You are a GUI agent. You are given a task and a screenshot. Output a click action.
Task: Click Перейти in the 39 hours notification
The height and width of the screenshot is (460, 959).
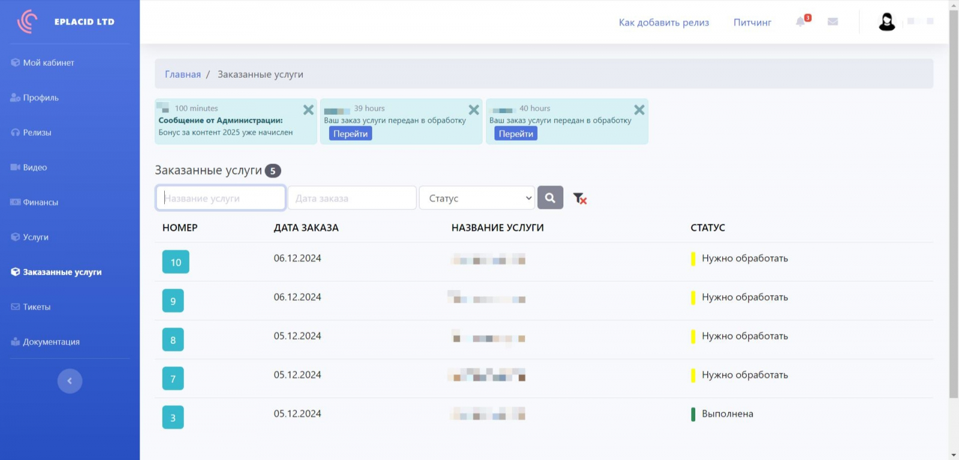click(x=350, y=134)
